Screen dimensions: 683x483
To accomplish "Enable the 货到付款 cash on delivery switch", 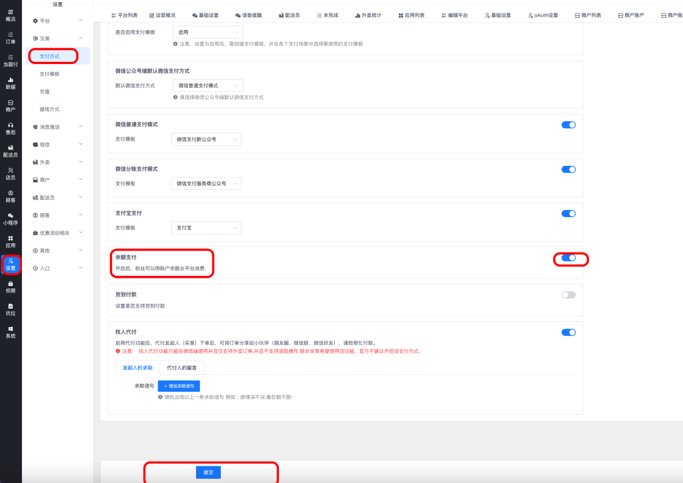I will 568,294.
